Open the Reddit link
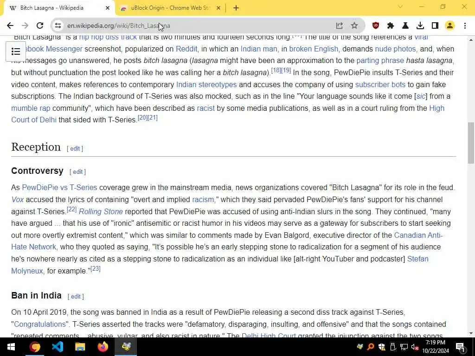Screen dimensions: 475x356 pyautogui.click(x=186, y=49)
